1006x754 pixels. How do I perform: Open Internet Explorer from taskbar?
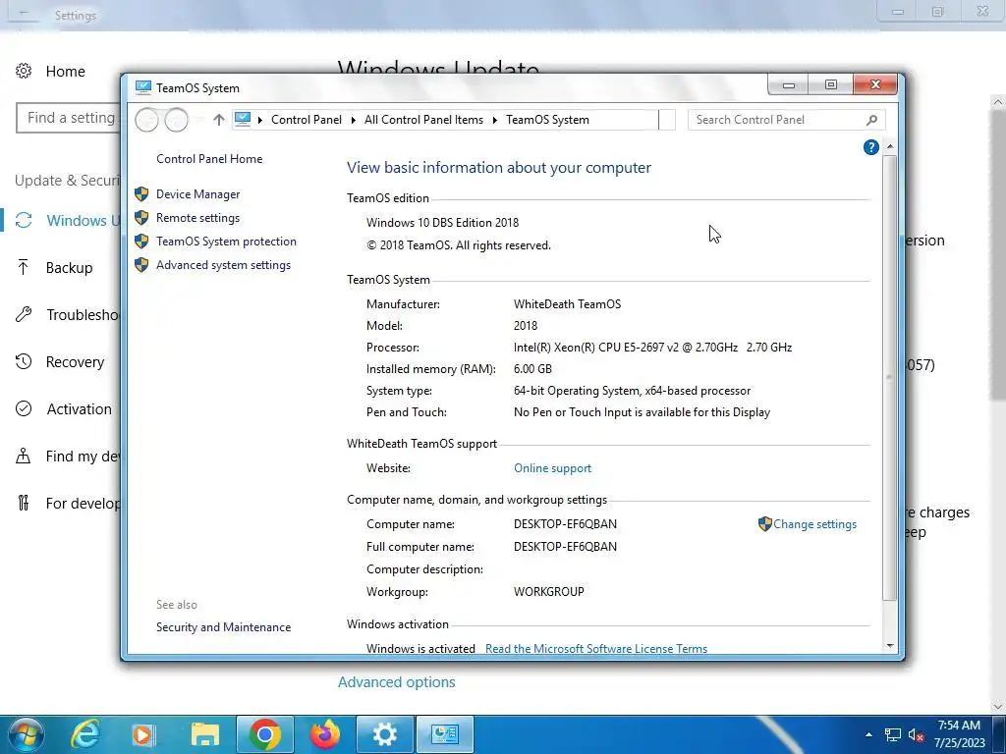[x=85, y=734]
